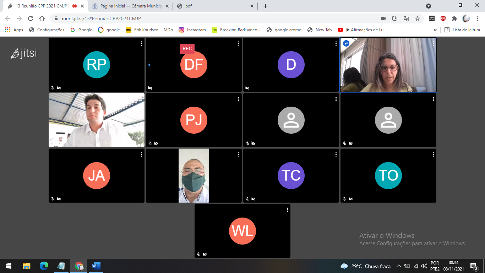Click the camera-off icon on TC tile

(253, 199)
